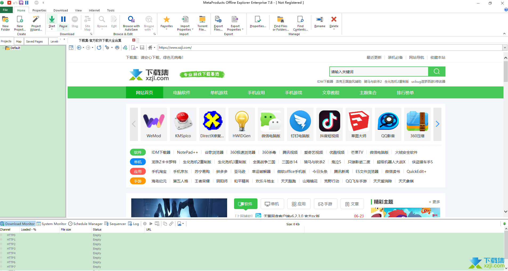Click the Import Properties icon
Screen dimensions: 508x271
185,19
